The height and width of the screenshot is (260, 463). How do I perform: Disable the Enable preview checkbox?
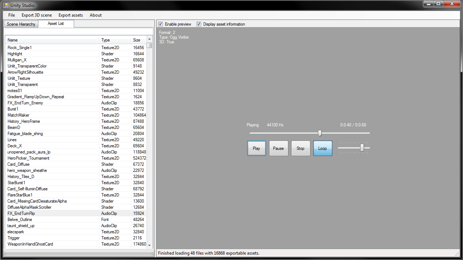tap(160, 24)
